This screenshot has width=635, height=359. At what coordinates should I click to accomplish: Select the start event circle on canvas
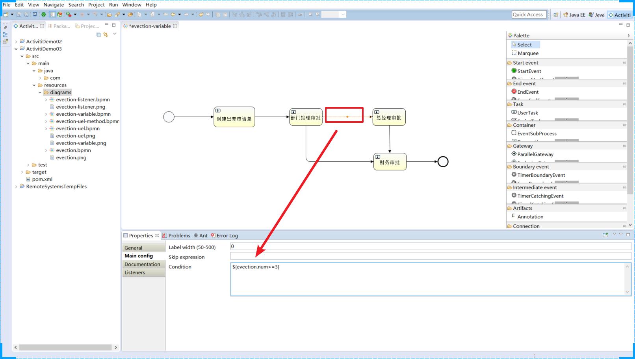click(169, 117)
